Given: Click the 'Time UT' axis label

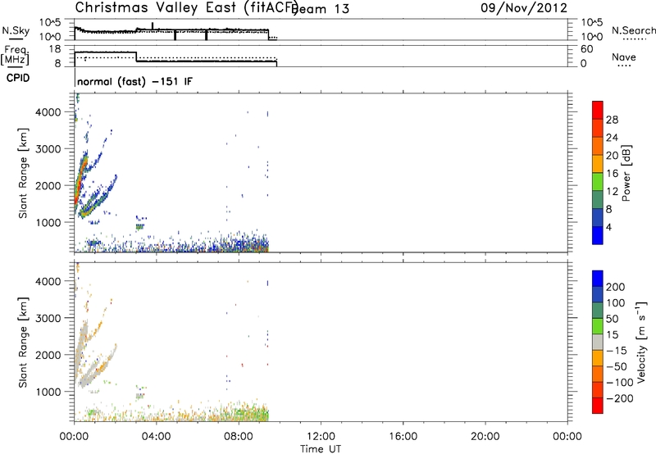Looking at the screenshot, I should coord(321,449).
